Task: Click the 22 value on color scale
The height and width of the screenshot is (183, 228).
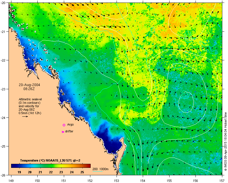Action: (51, 172)
